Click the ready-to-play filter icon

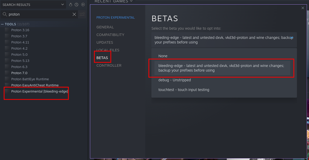coord(83,5)
